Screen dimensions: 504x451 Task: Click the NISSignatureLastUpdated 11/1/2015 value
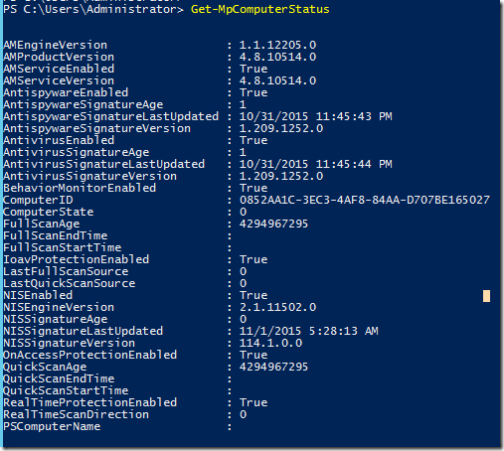308,331
